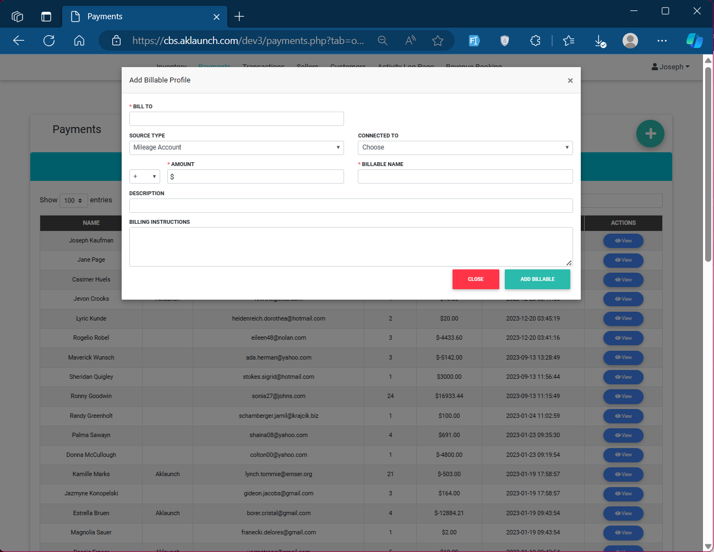The height and width of the screenshot is (552, 714).
Task: Open the amount sign plus dropdown
Action: [144, 176]
